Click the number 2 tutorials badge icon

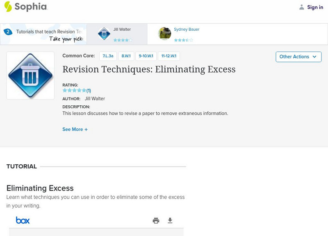[8, 32]
